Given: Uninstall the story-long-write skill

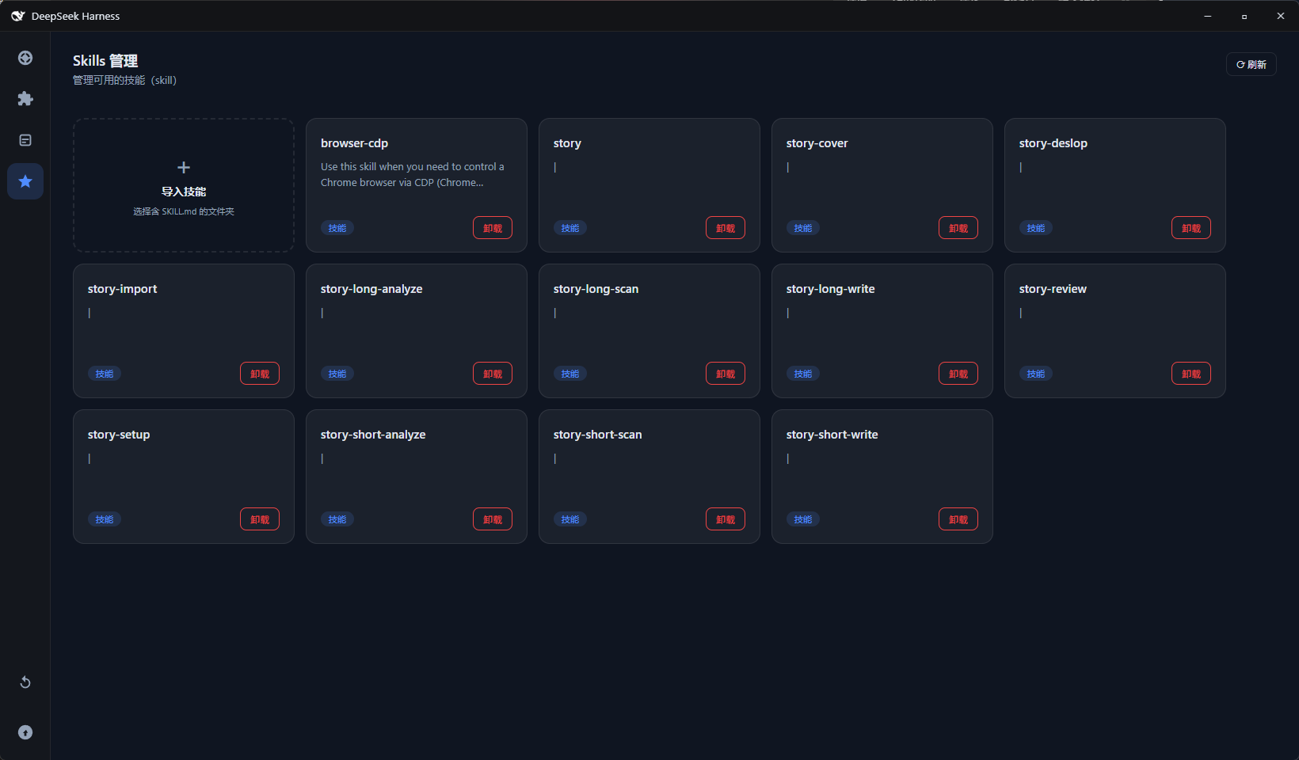Looking at the screenshot, I should pyautogui.click(x=958, y=374).
